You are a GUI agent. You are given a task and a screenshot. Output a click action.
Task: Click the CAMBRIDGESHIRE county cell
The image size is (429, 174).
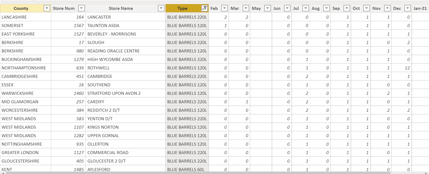(x=25, y=76)
